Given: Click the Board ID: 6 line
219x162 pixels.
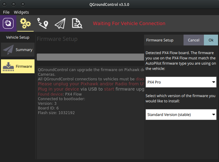Looking at the screenshot, I should click(x=48, y=108).
